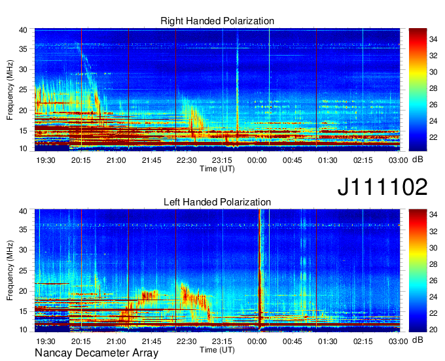Click the 01:30 tick on the top time axis

[327, 160]
